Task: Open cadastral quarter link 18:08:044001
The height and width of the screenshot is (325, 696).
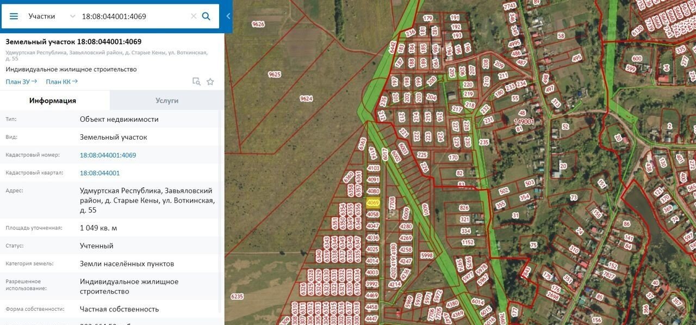Action: (100, 173)
